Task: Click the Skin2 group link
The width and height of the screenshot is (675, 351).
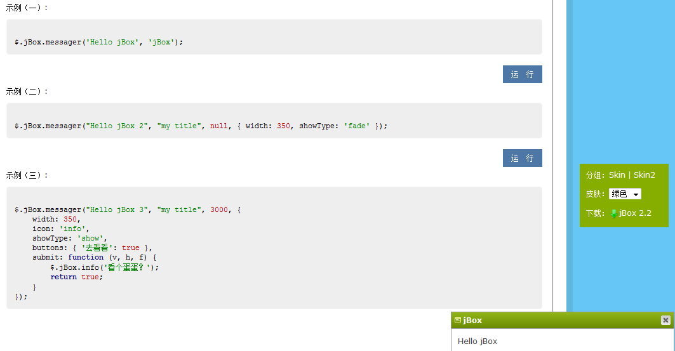Action: pos(644,175)
